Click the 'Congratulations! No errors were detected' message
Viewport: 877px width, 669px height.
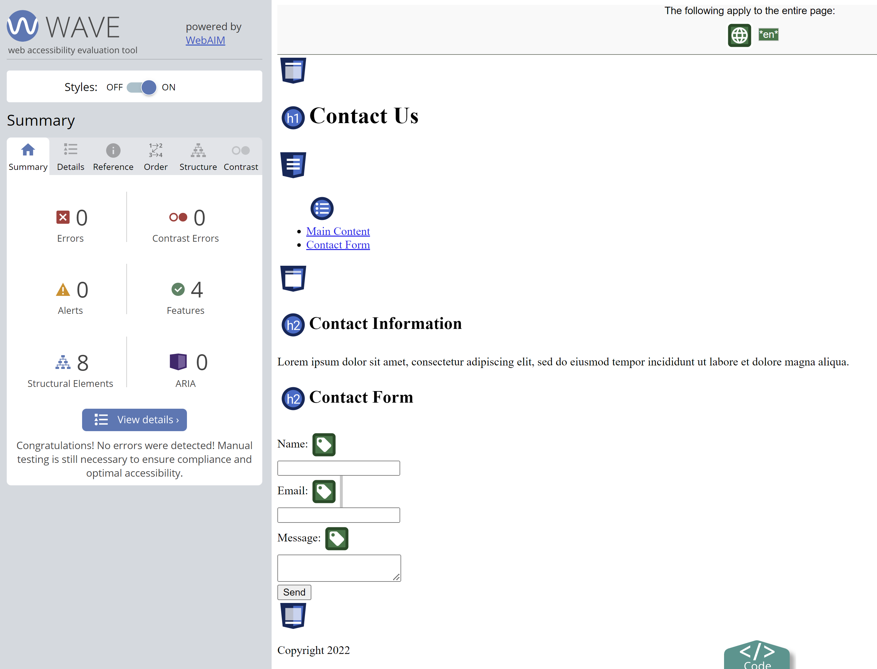[x=135, y=459]
